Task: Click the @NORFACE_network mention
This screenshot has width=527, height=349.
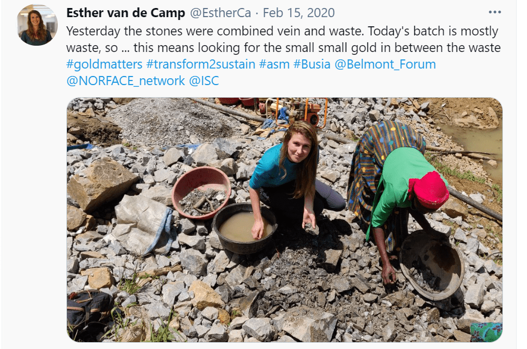Action: pyautogui.click(x=126, y=81)
